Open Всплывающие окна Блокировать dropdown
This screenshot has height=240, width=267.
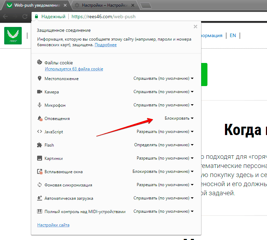coord(163,171)
